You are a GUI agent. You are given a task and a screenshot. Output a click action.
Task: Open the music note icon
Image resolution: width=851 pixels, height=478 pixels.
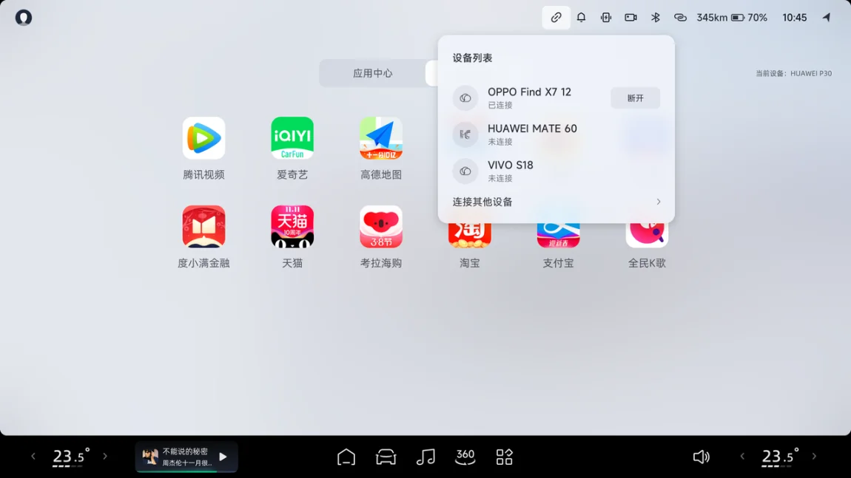click(x=425, y=457)
